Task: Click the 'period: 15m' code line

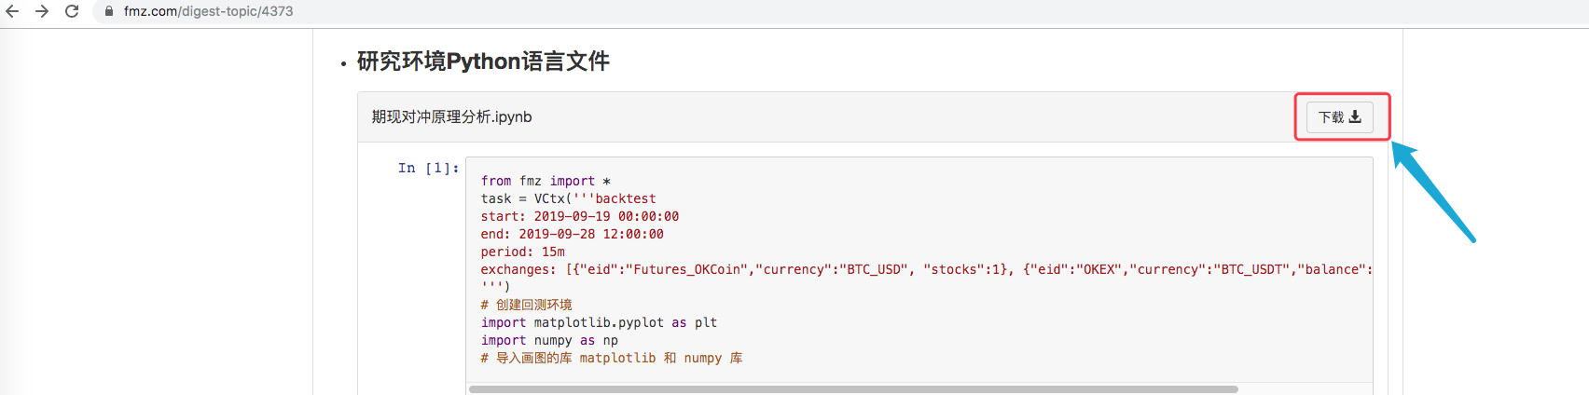Action: click(x=522, y=252)
